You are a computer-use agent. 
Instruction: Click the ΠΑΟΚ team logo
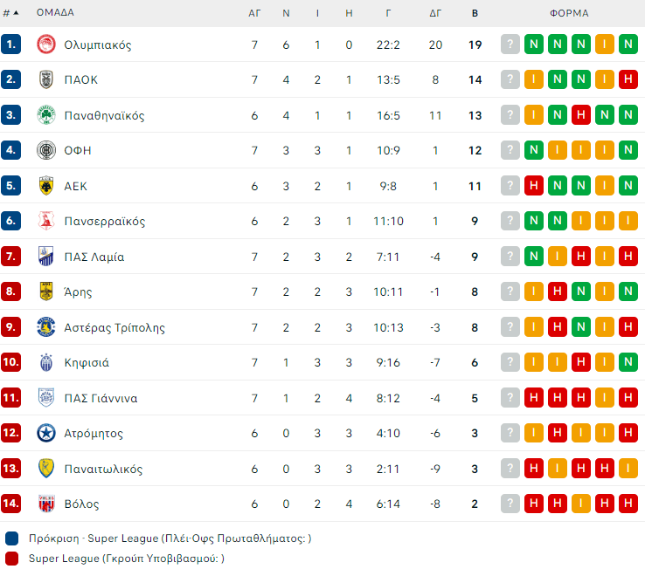click(46, 79)
